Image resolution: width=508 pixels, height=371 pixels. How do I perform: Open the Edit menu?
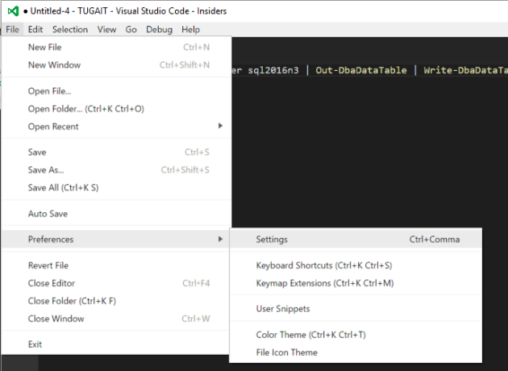[x=35, y=30]
